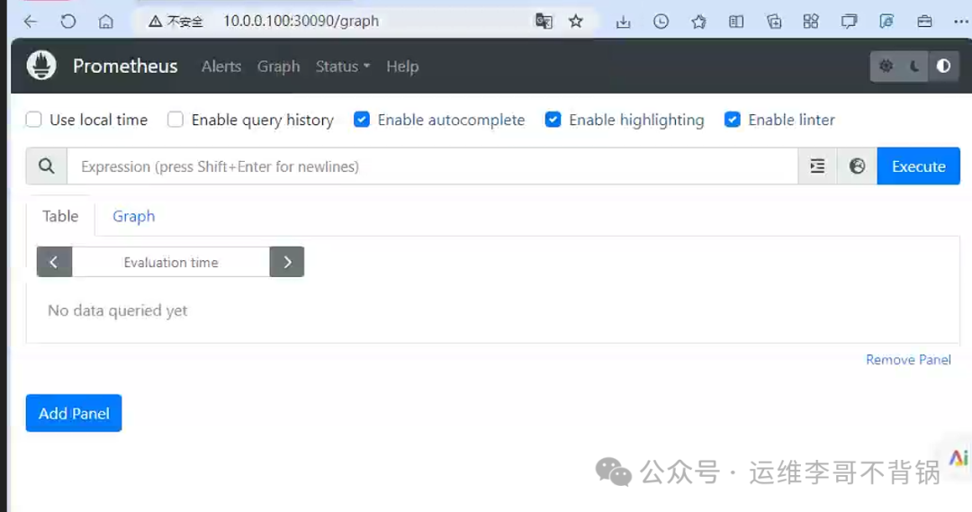Format the expression with the indent icon

[x=817, y=166]
